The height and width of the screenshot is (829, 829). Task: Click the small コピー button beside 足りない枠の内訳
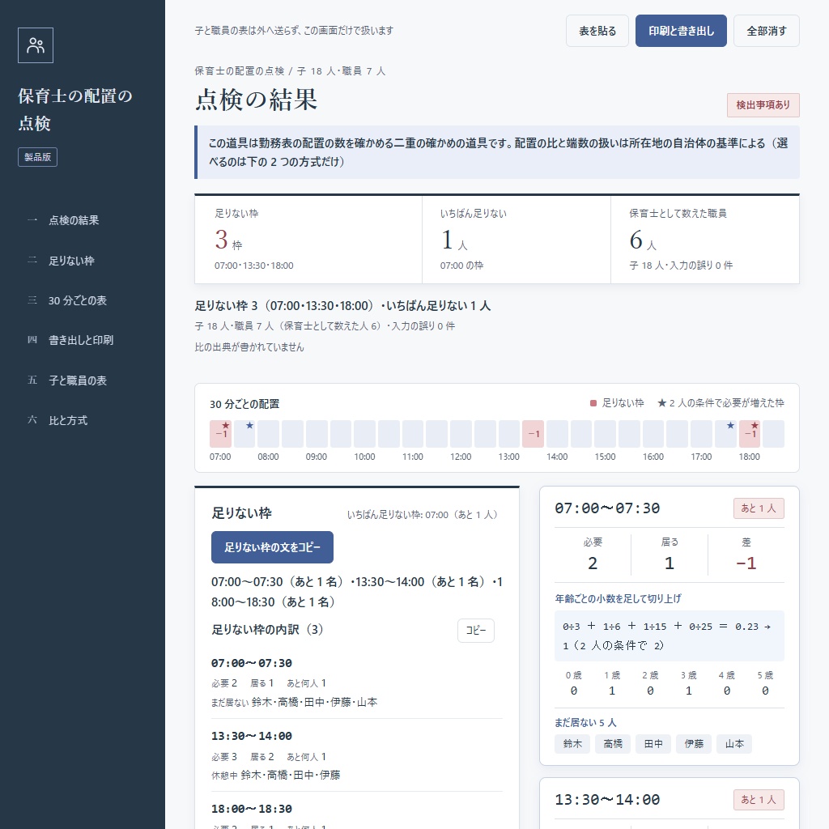point(476,630)
